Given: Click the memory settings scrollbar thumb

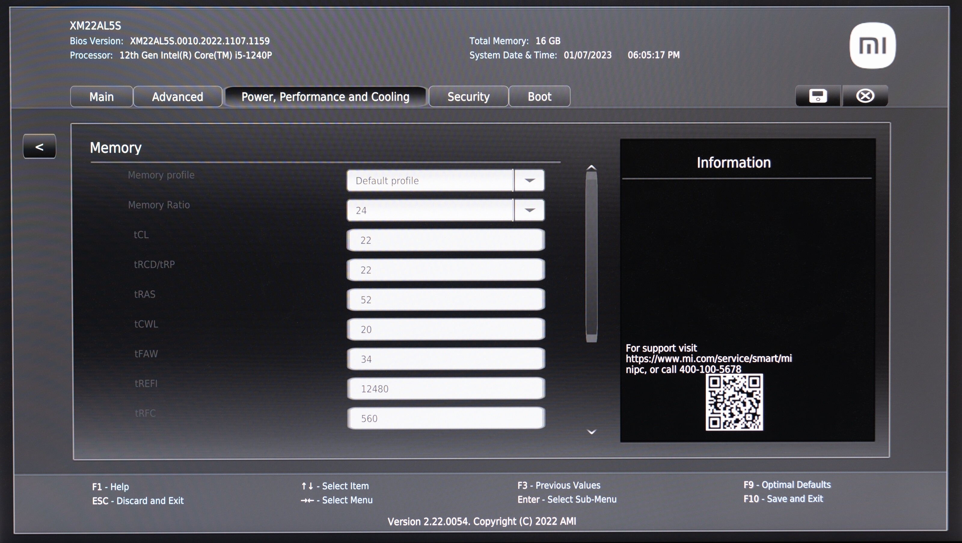Looking at the screenshot, I should pos(591,257).
